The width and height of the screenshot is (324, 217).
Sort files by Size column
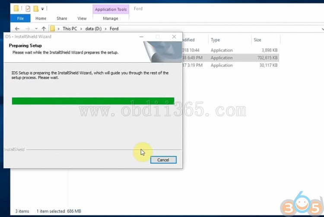(257, 40)
